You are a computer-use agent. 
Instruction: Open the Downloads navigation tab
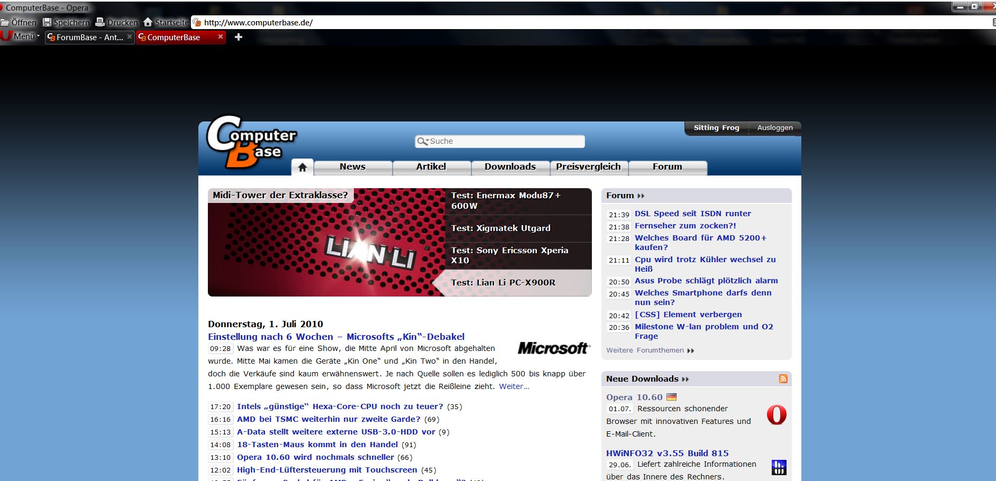tap(510, 167)
